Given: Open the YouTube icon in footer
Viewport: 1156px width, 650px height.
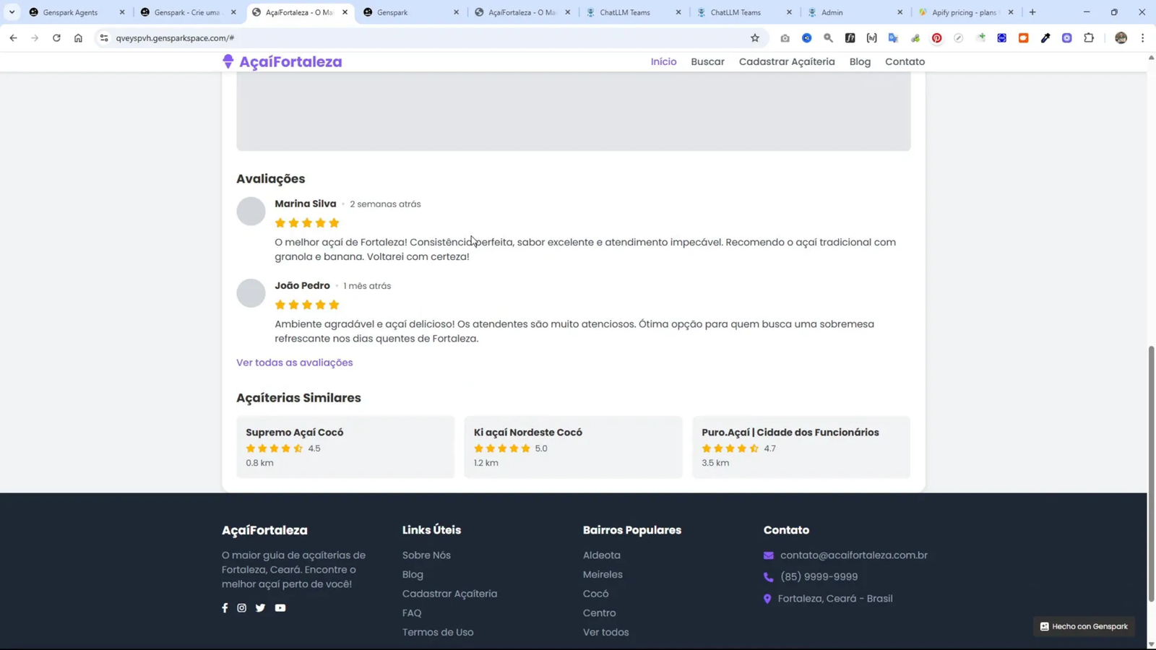Looking at the screenshot, I should pyautogui.click(x=280, y=608).
